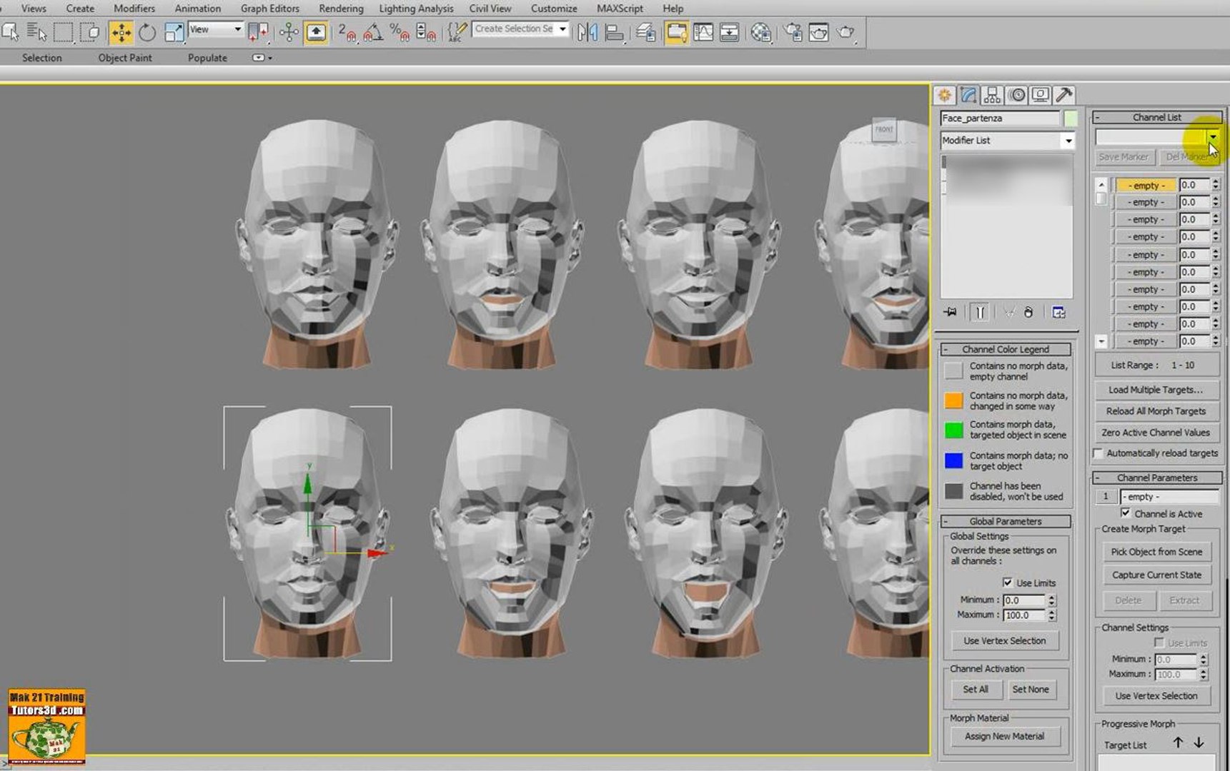Choose Rectangular Selection Region tool
The height and width of the screenshot is (771, 1230).
point(63,32)
